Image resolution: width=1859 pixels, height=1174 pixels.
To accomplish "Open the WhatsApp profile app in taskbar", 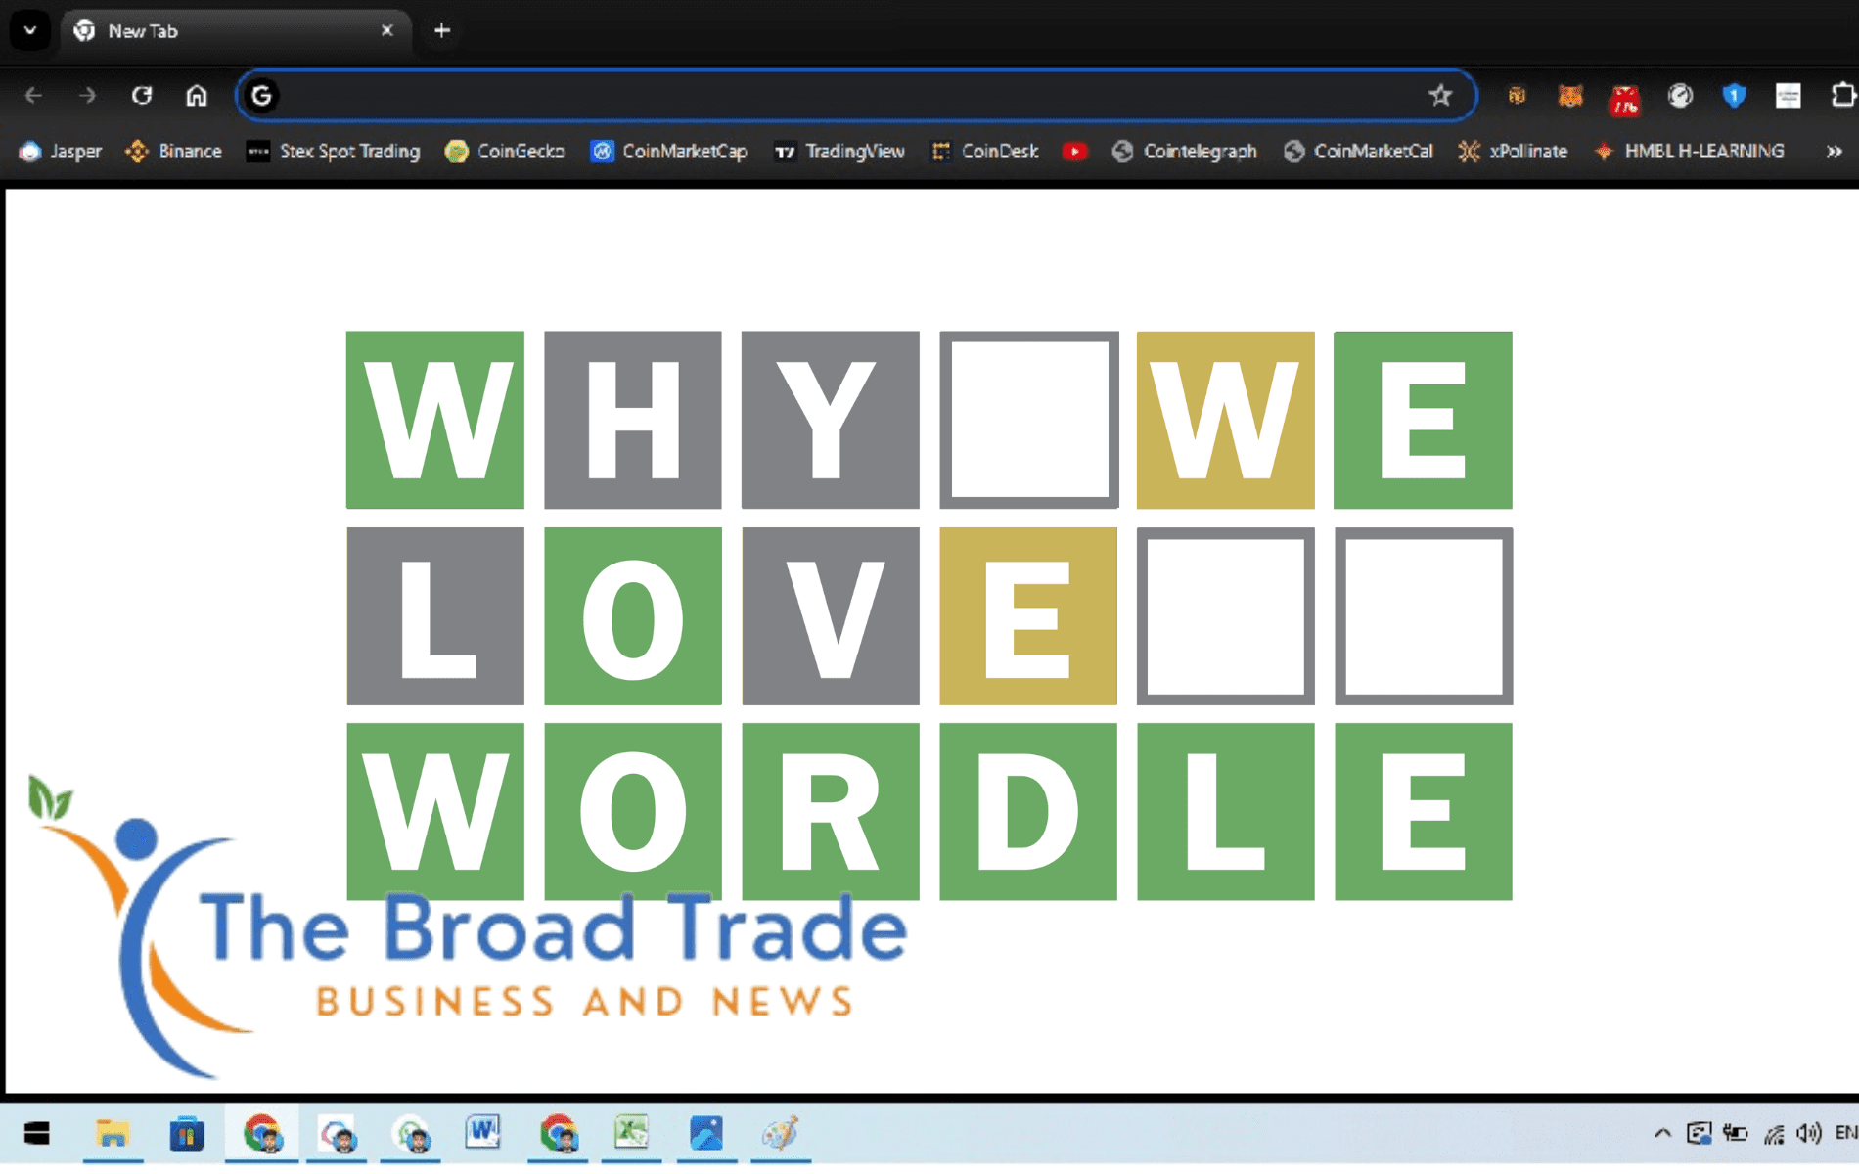I will click(x=411, y=1134).
